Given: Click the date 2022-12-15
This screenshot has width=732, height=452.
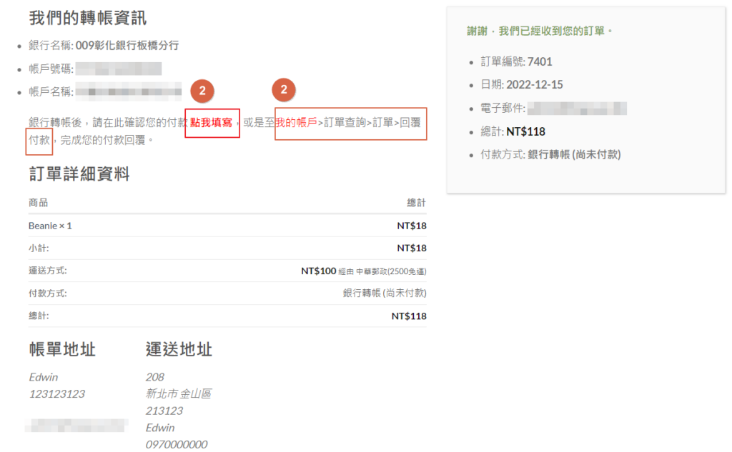Looking at the screenshot, I should (534, 85).
